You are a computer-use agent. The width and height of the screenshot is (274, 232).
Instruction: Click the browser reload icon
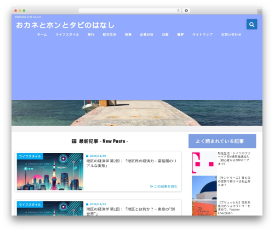(x=178, y=10)
